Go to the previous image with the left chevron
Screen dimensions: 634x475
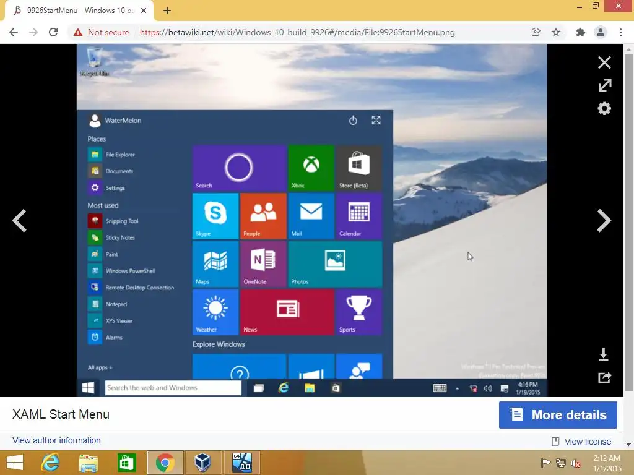[x=19, y=221]
